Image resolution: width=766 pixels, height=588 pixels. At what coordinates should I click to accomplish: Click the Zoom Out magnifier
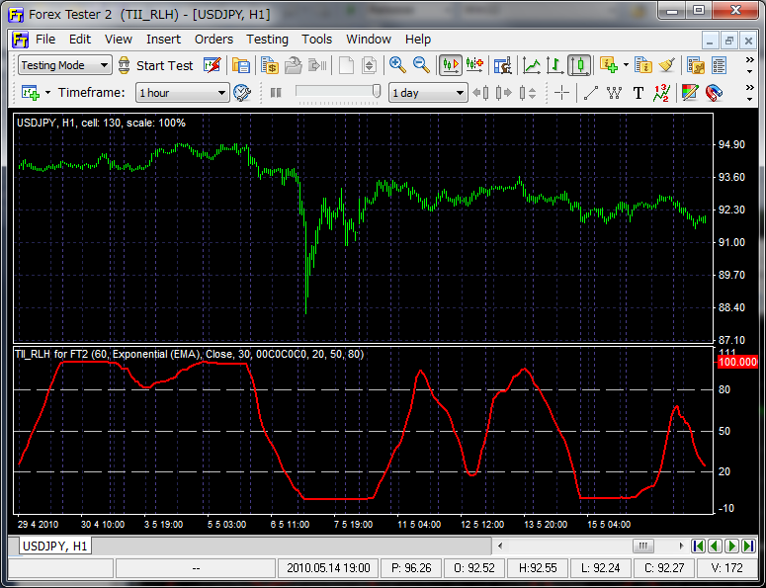click(421, 65)
